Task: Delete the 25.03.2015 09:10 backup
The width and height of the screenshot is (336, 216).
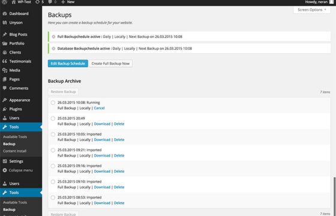Action: [x=119, y=187]
